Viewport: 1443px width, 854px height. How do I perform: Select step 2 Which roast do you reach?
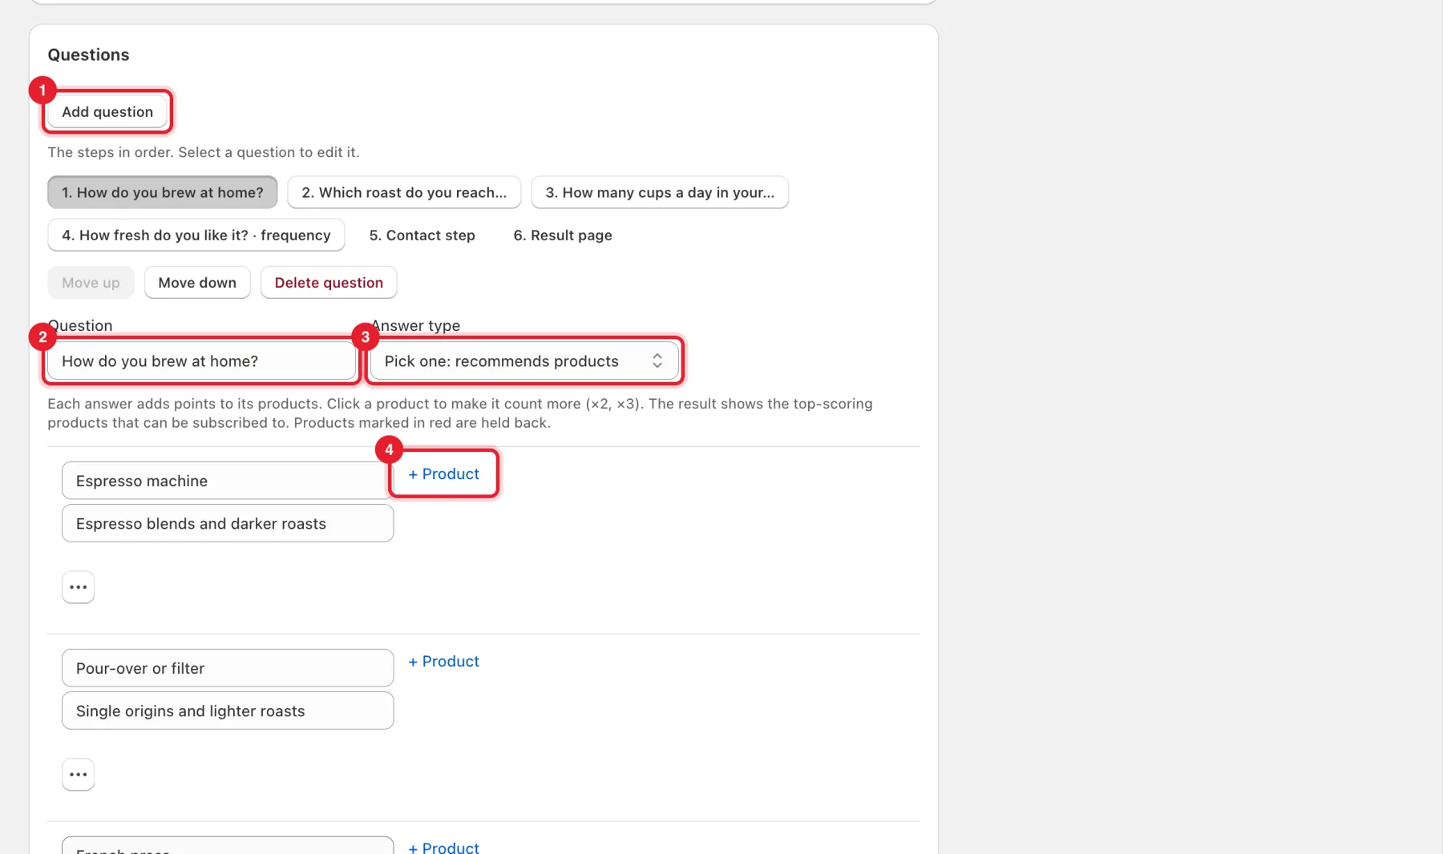pos(404,192)
